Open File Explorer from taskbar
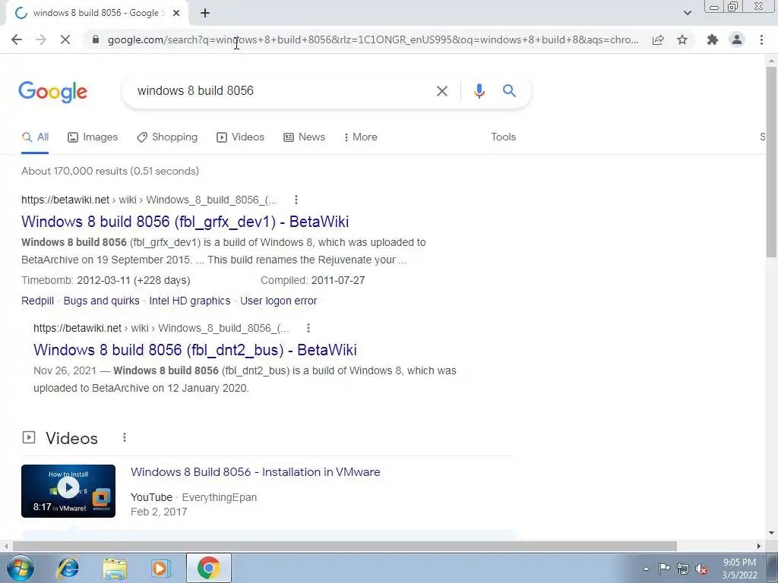 [115, 568]
